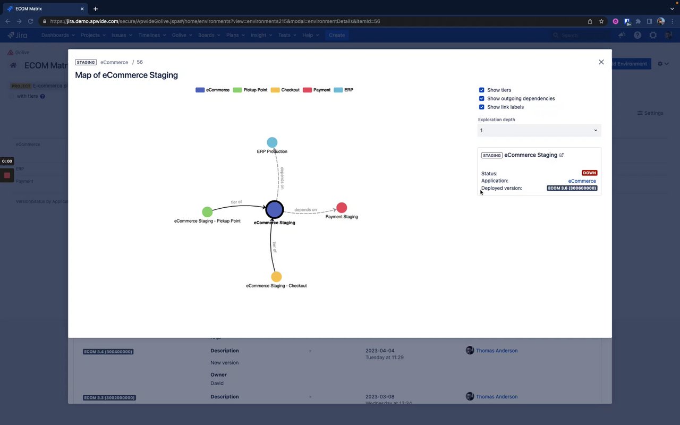The height and width of the screenshot is (425, 680).
Task: Toggle Show link labels checkbox
Action: [482, 107]
